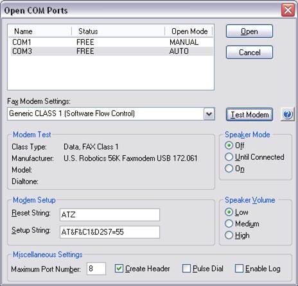The height and width of the screenshot is (286, 298).
Task: Cancel the COM port dialog
Action: point(249,52)
